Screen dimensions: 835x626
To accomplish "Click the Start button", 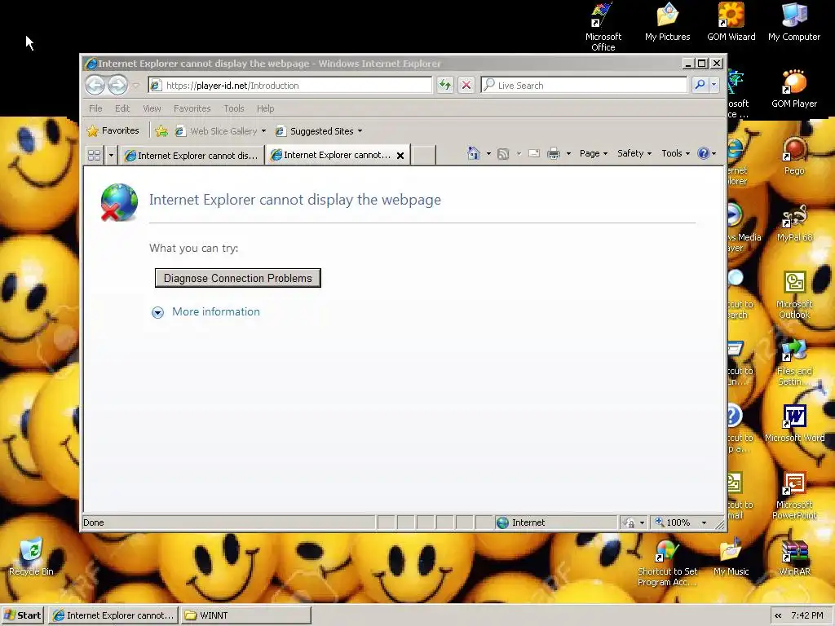I will pyautogui.click(x=23, y=615).
